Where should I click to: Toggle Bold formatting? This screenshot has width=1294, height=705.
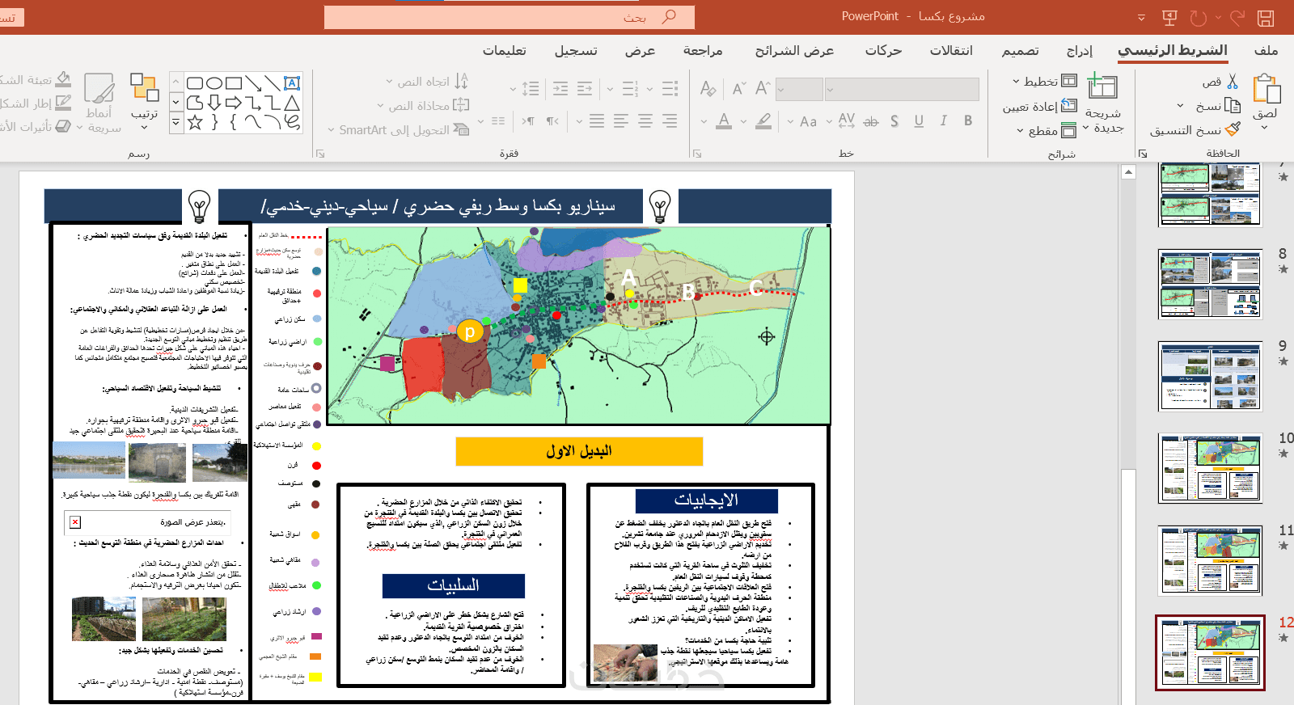click(x=968, y=121)
